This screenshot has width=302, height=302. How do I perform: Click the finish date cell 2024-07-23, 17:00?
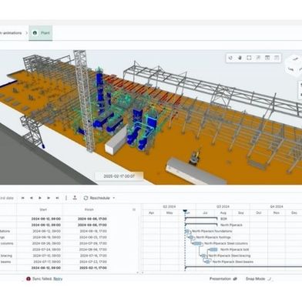tap(93, 262)
